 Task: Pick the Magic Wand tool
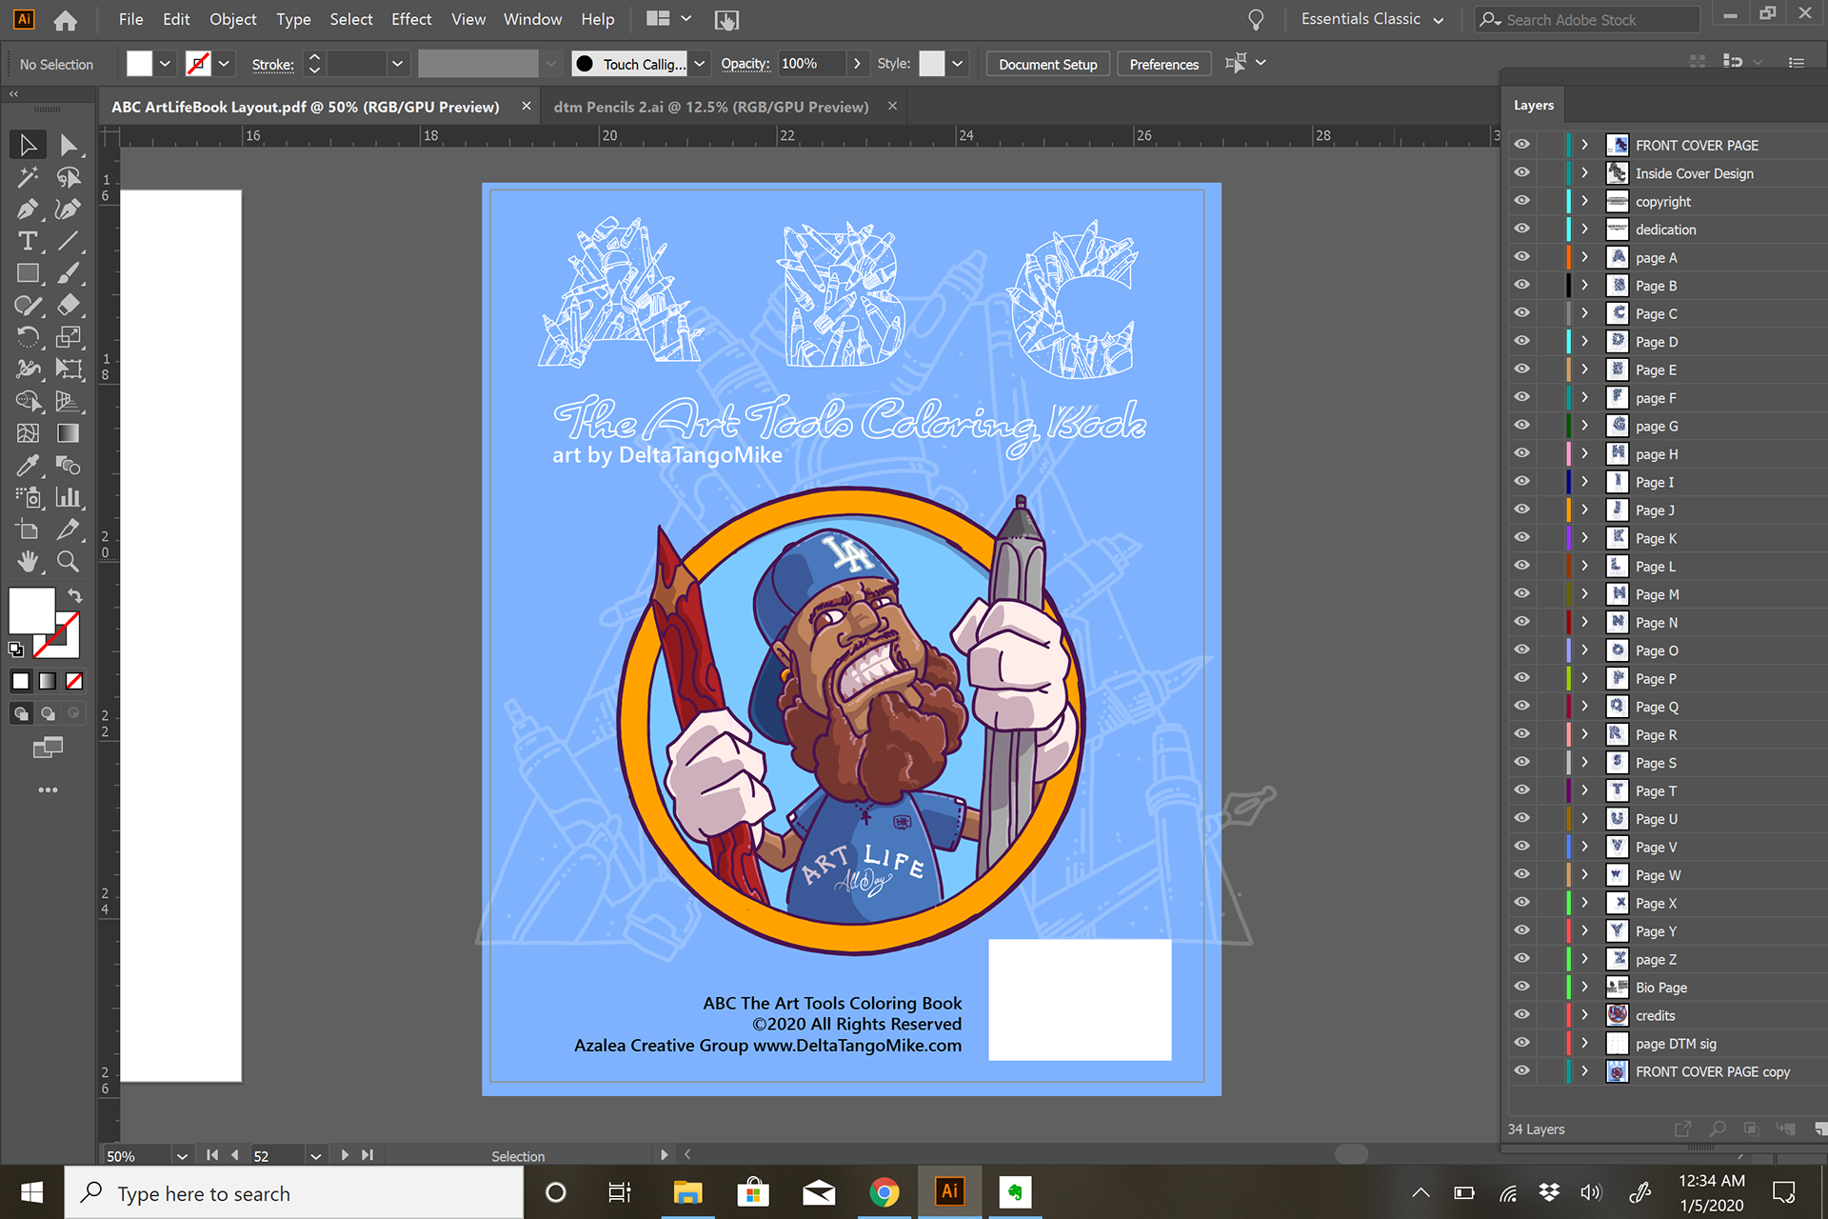coord(28,177)
